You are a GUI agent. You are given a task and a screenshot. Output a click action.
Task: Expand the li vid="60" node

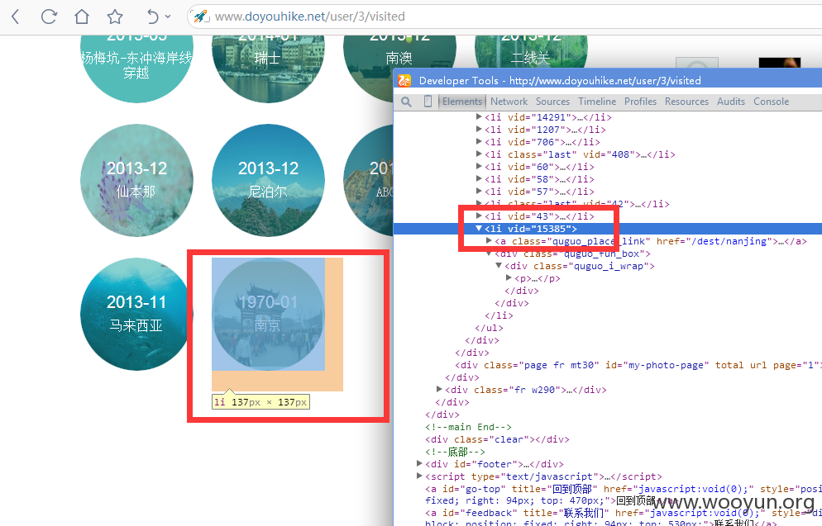point(479,167)
